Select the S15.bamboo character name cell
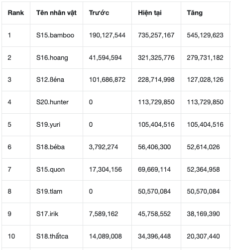Screen dimensions: 231x250 (56, 35)
